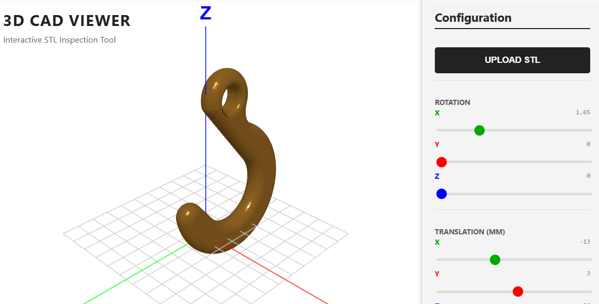Click the blue Z axis label in viewport

coord(206,13)
